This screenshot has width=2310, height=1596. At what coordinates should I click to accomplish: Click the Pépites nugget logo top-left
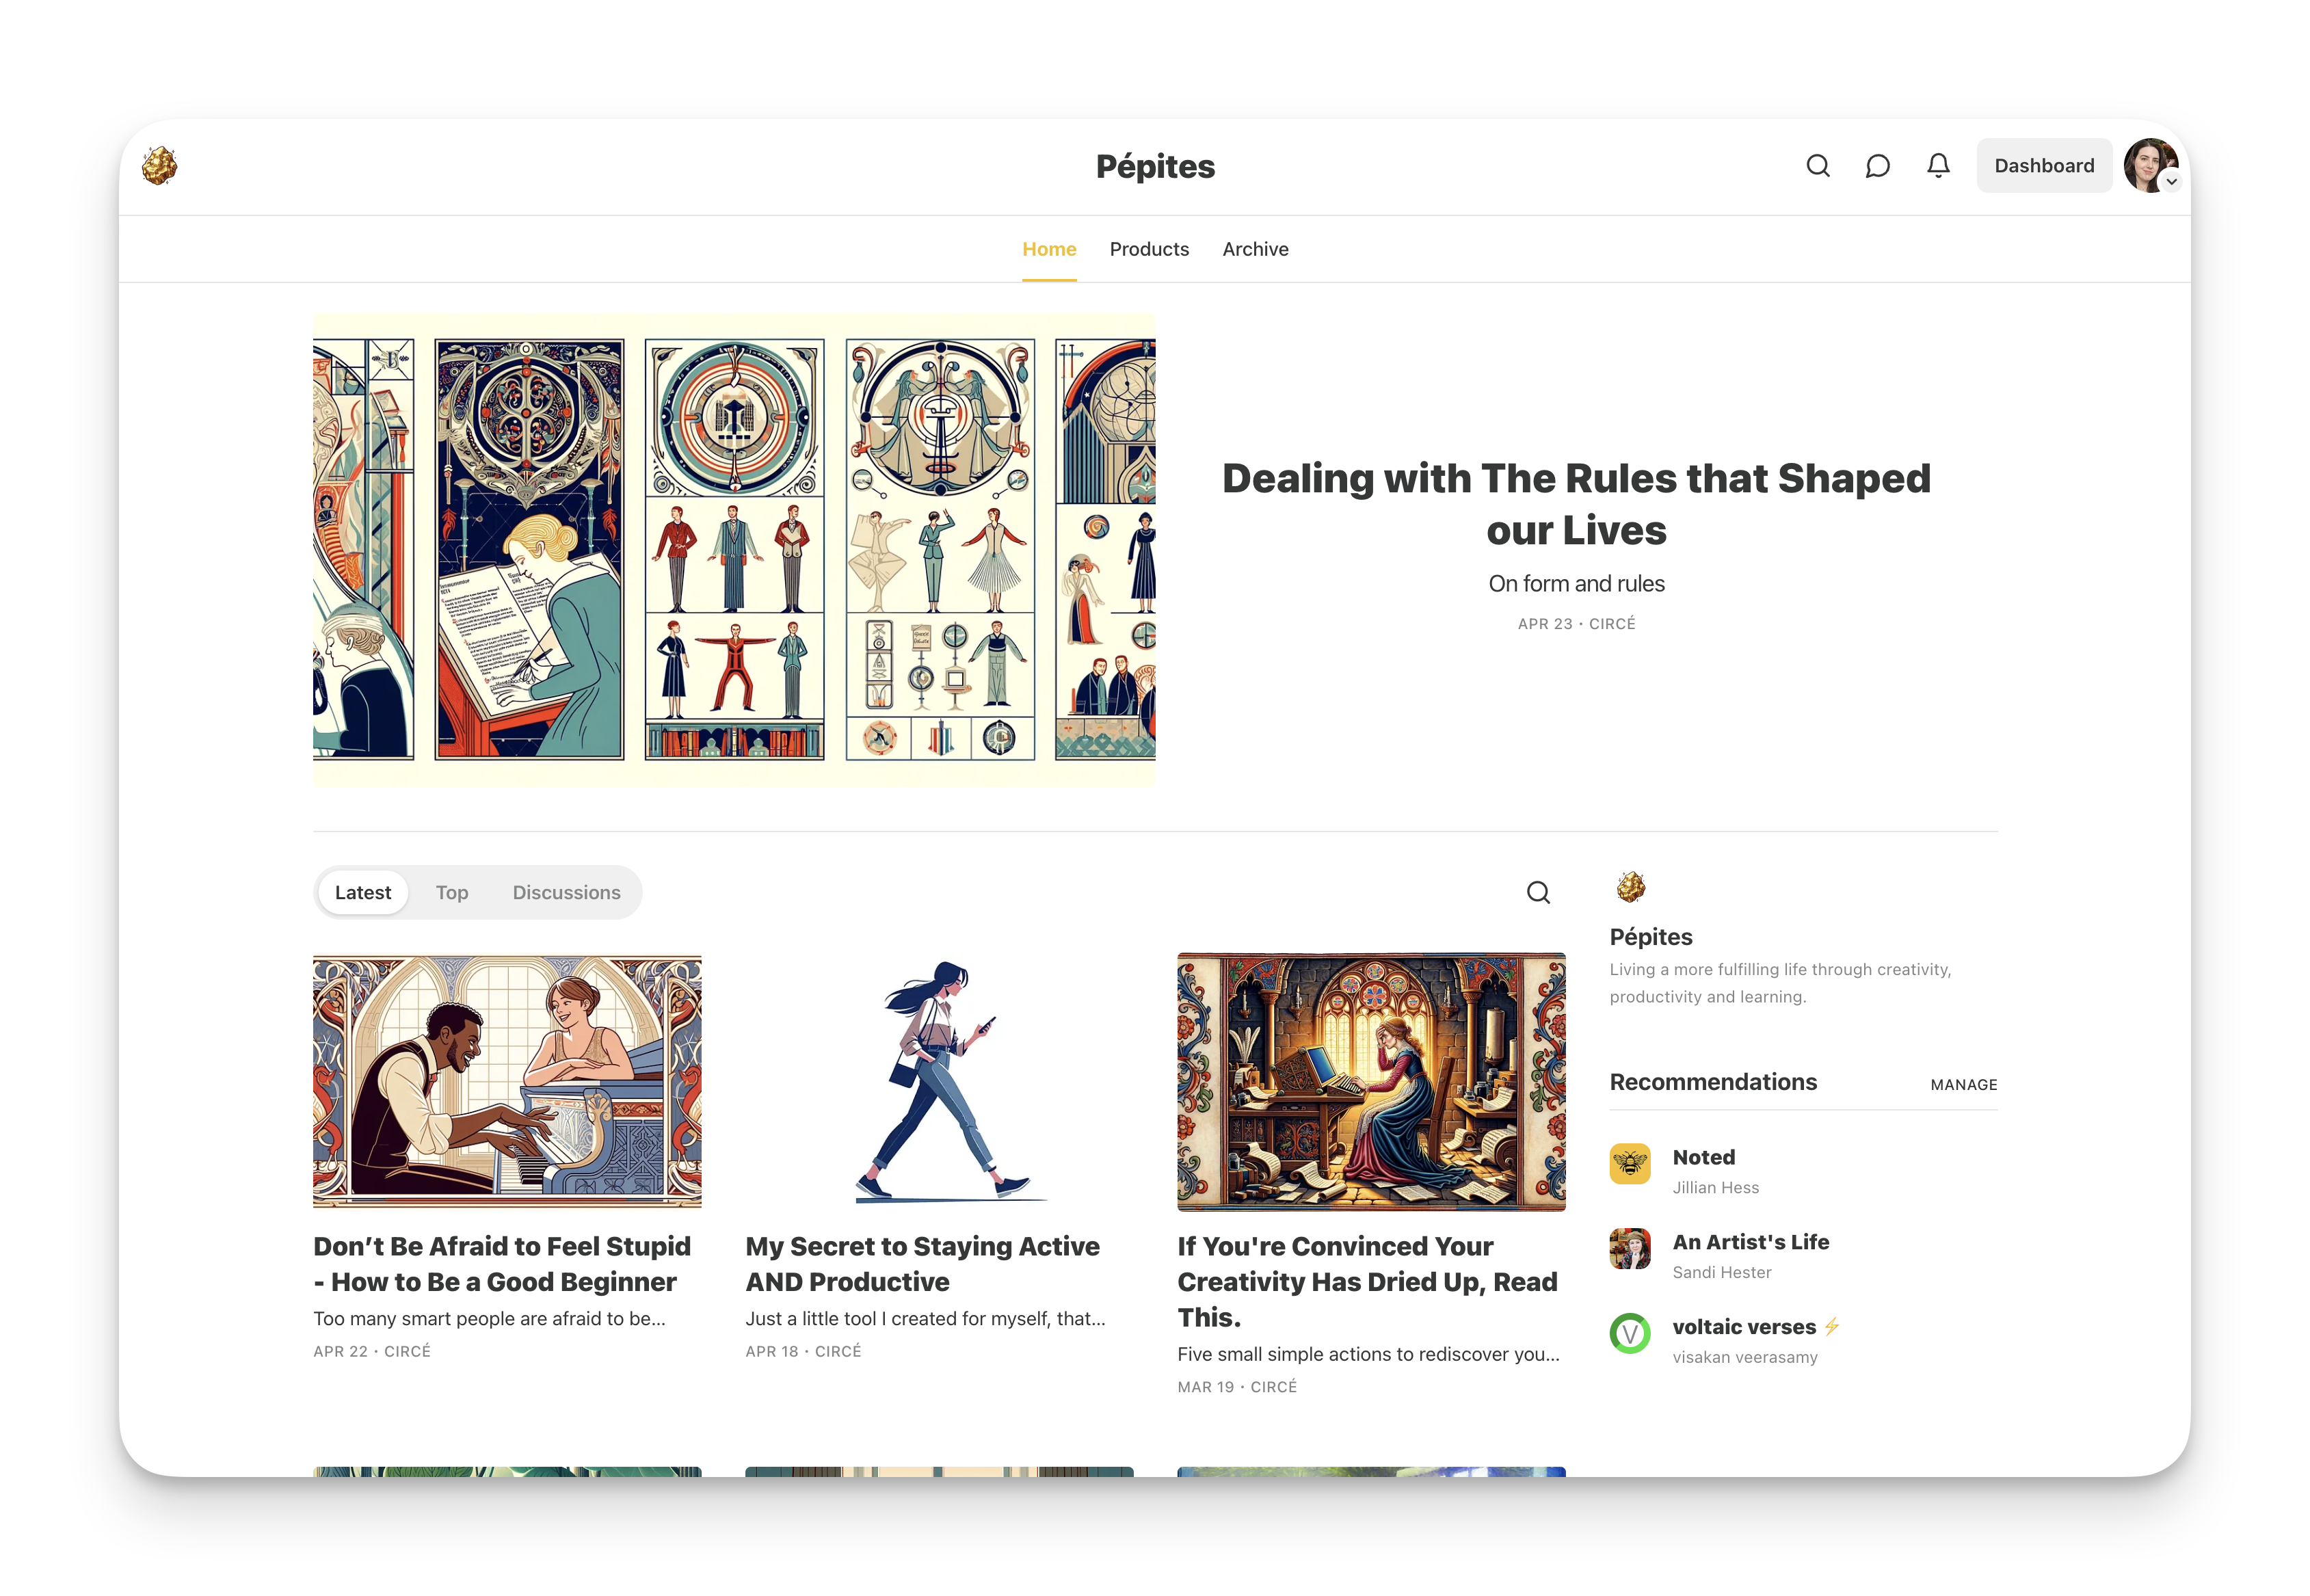[x=160, y=166]
